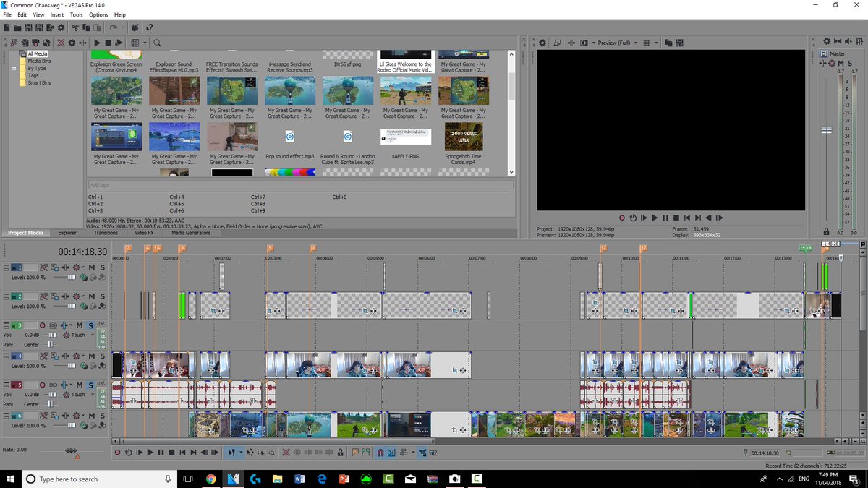This screenshot has width=868, height=488.
Task: Click the Windows taskbar search box
Action: pos(101,479)
